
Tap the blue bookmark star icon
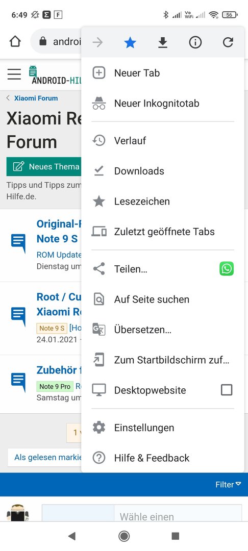[130, 42]
